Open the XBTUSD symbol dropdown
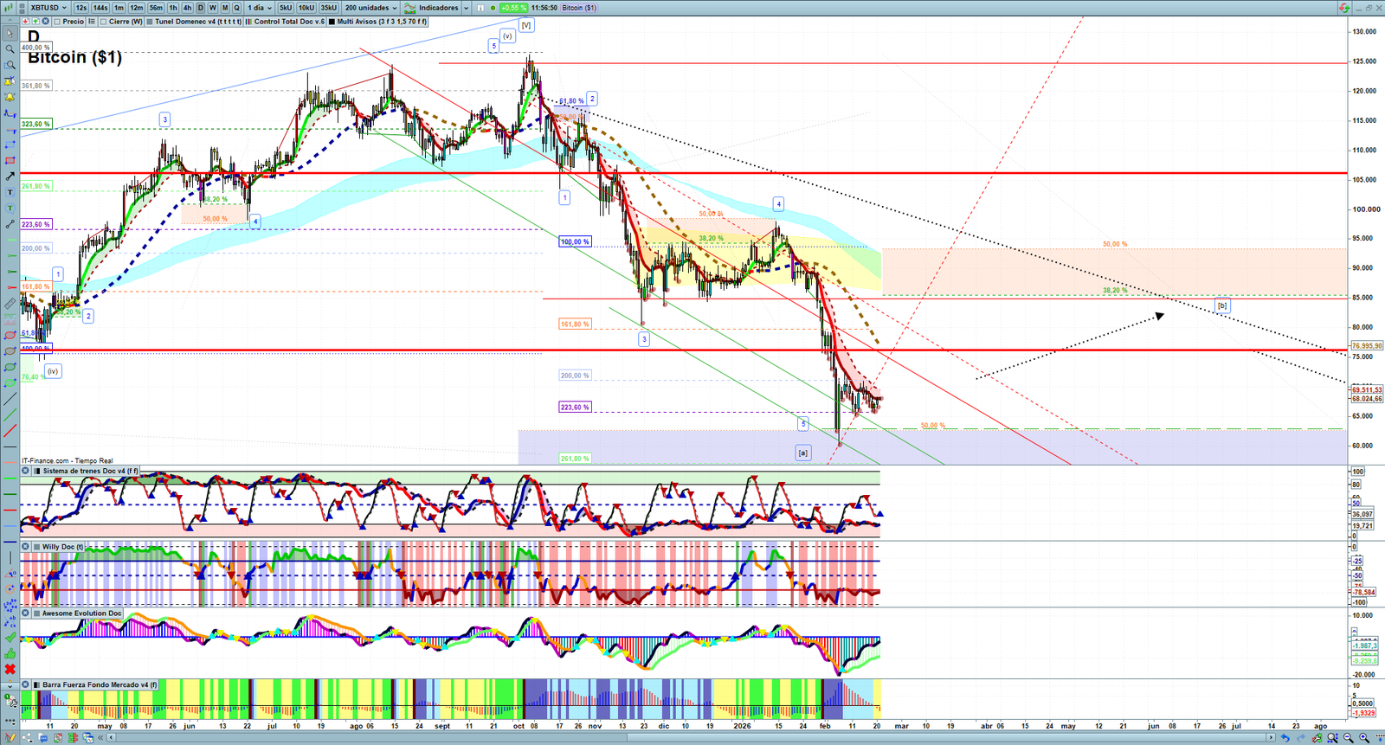Viewport: 1385px width, 745px height. 48,8
